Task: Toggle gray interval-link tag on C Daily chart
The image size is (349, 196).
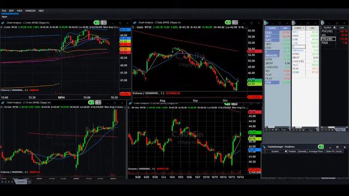Action: point(235,22)
